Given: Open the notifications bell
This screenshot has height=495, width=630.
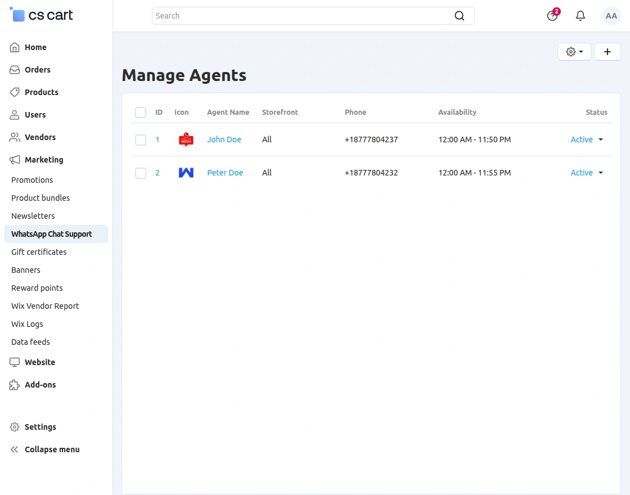Looking at the screenshot, I should coord(580,16).
